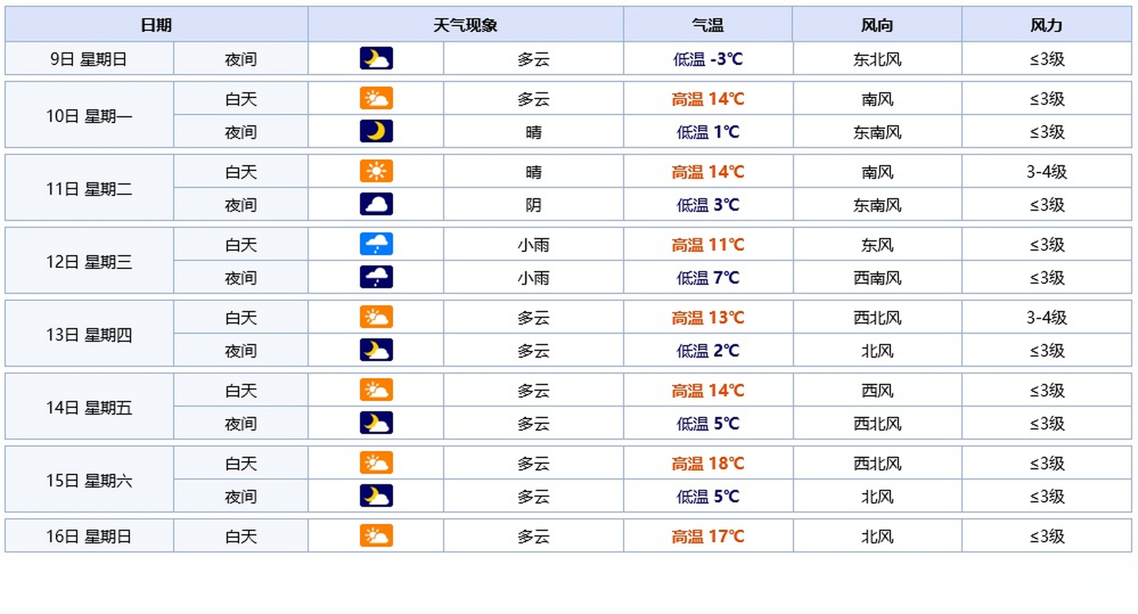
Task: Click 白天 label in the 16日 row
Action: point(241,536)
